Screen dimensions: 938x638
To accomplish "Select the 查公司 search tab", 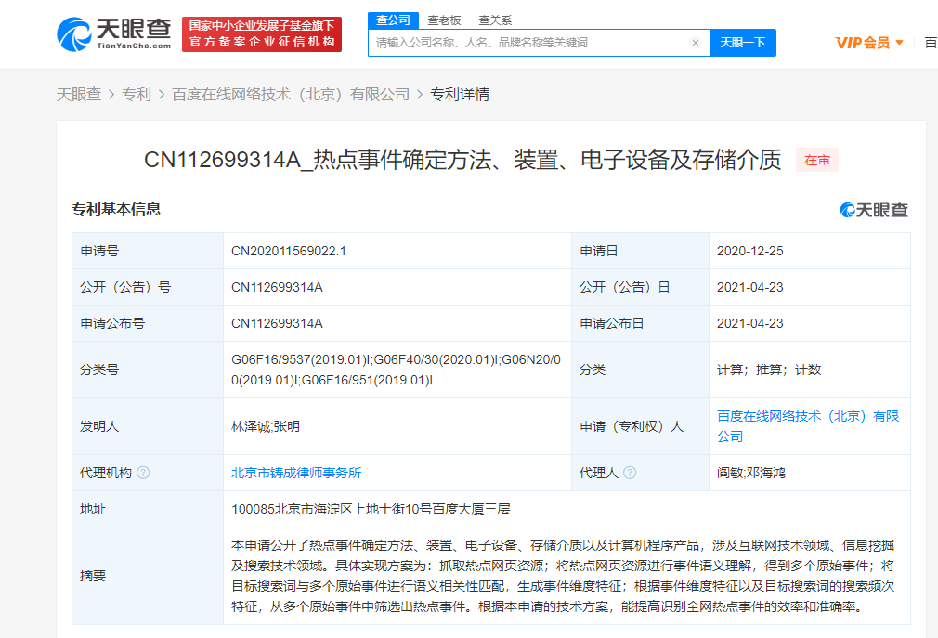I will click(x=393, y=20).
